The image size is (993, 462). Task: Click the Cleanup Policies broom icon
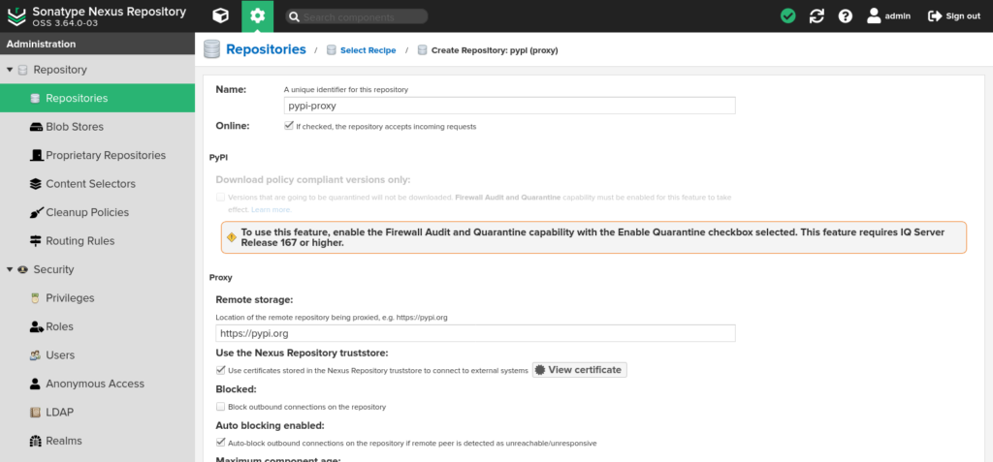pyautogui.click(x=36, y=212)
